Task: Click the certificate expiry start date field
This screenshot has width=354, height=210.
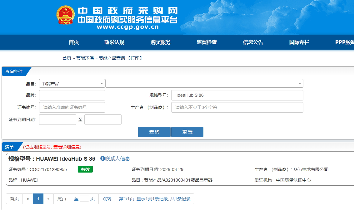Action: point(57,120)
